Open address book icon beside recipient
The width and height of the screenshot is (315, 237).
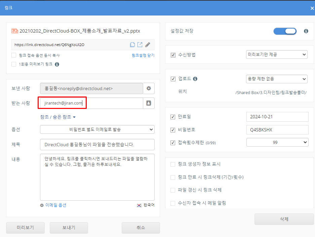coord(149,103)
